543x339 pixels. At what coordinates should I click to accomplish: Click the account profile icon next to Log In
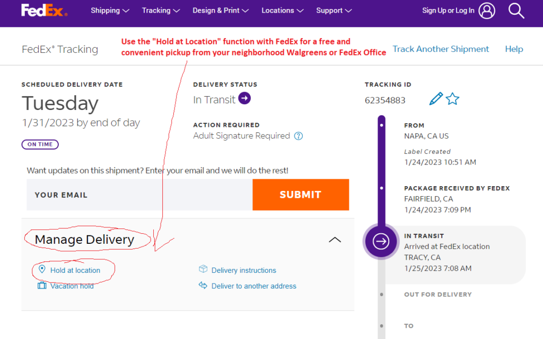click(486, 10)
